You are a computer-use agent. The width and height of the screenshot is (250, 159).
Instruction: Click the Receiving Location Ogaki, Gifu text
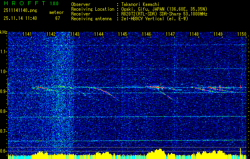(164, 9)
